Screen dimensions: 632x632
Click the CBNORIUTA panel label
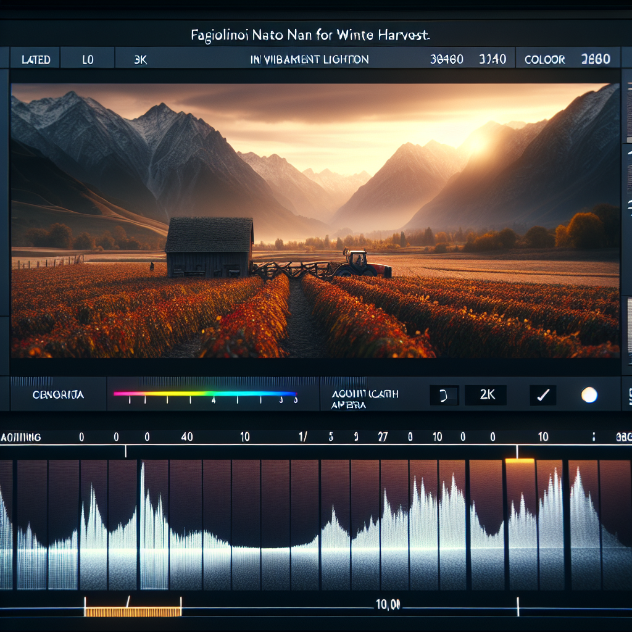tap(58, 394)
